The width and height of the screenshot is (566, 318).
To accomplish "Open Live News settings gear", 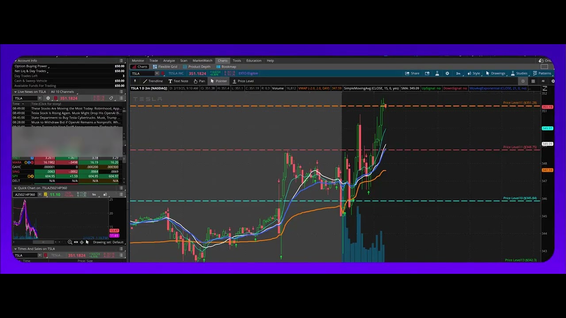I will click(48, 98).
